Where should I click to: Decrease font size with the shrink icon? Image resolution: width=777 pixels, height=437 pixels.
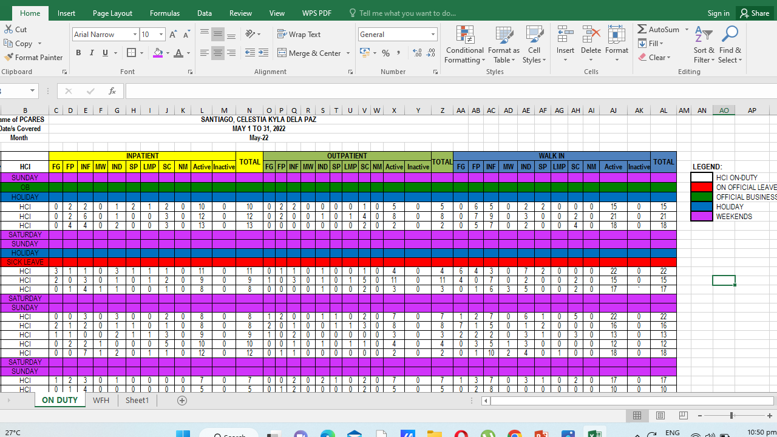[186, 35]
